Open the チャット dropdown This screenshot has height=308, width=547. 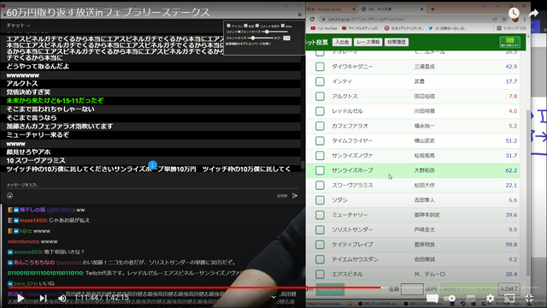tap(18, 26)
